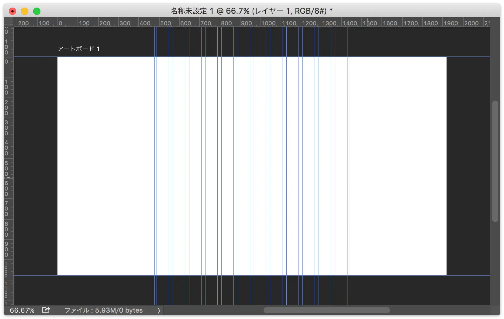Click the 1500 mark on horizontal ruler
The height and width of the screenshot is (319, 504).
370,23
